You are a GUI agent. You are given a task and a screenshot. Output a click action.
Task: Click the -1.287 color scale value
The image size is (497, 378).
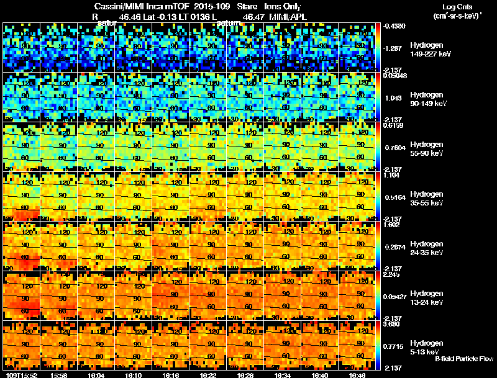point(393,48)
